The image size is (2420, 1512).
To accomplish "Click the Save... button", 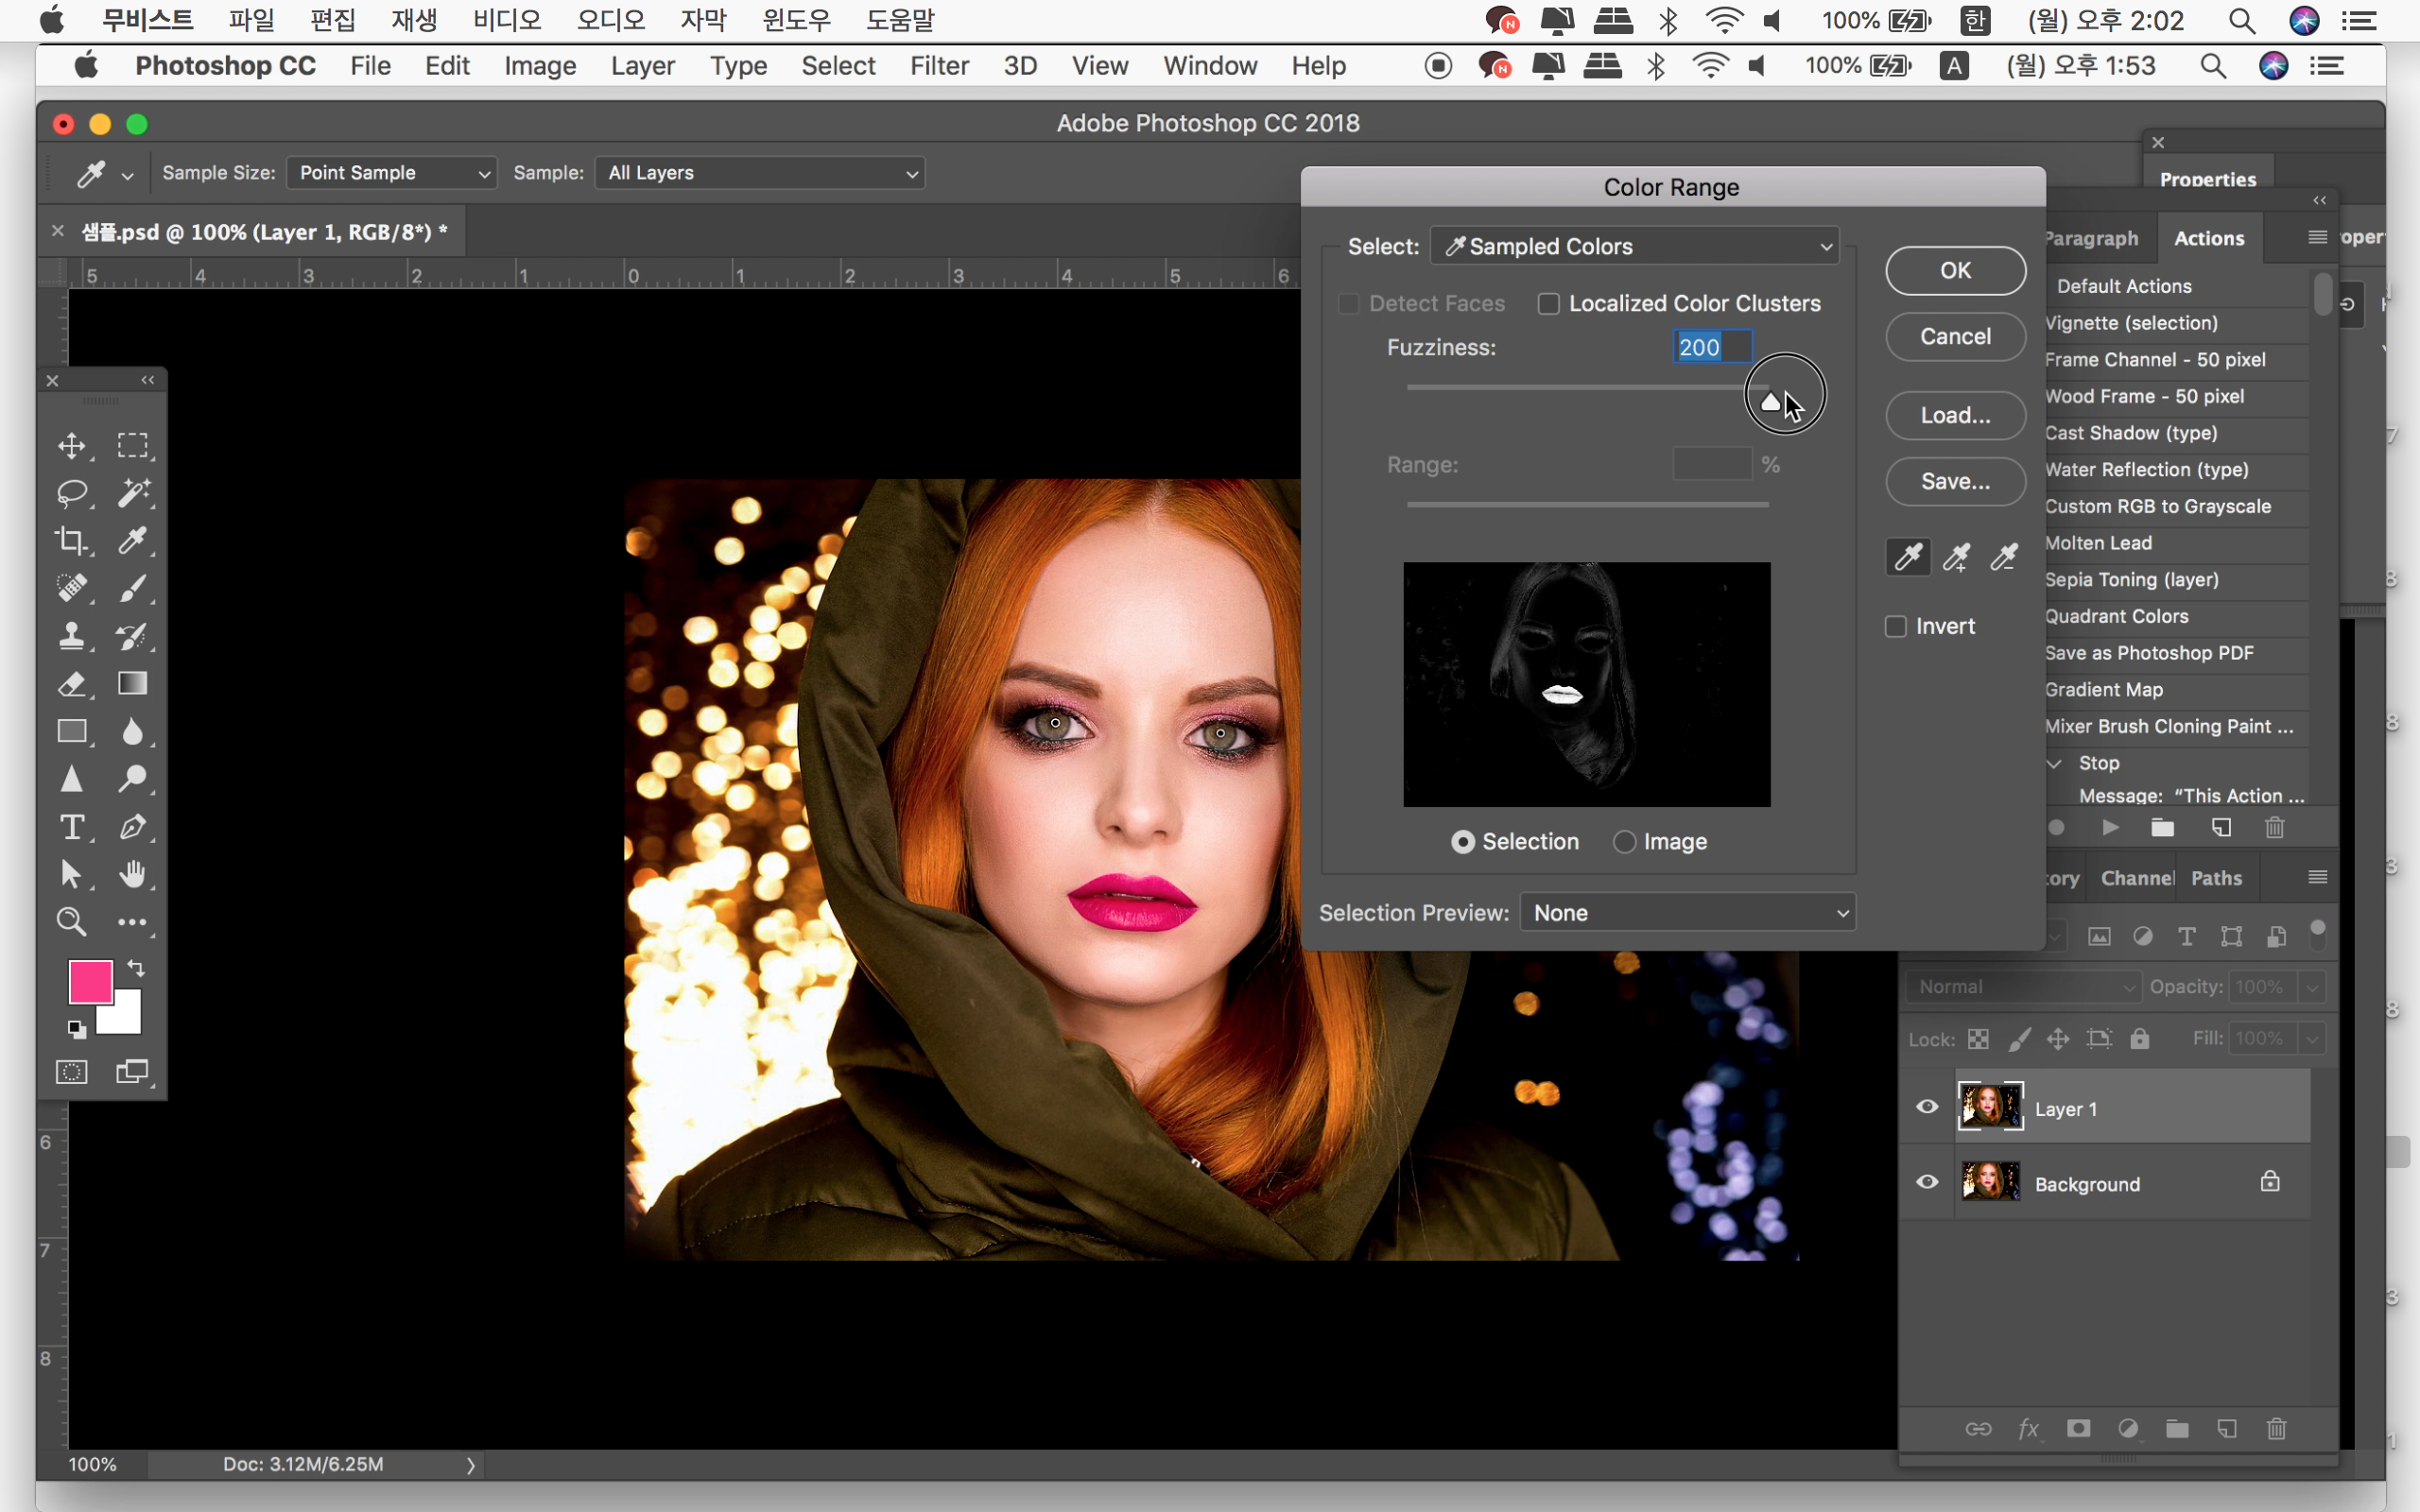I will (1956, 482).
